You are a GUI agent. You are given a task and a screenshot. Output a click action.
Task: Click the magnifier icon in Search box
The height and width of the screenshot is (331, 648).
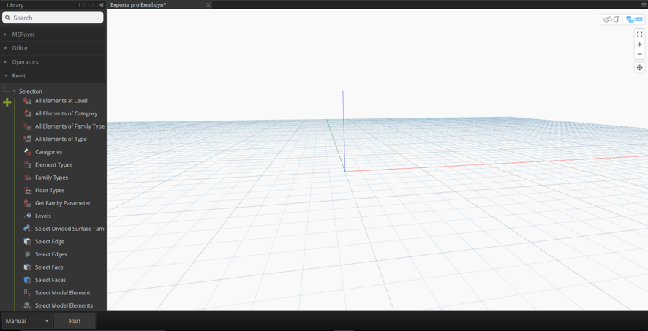[7, 18]
